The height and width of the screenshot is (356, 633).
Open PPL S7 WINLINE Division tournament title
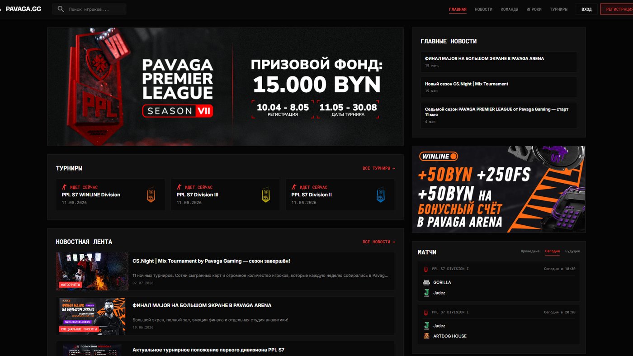coord(91,195)
